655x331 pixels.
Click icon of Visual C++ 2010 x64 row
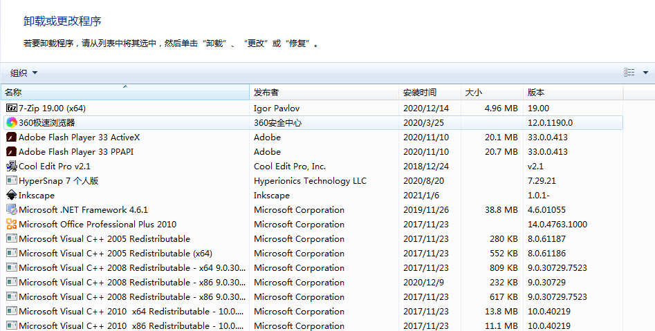[12, 312]
